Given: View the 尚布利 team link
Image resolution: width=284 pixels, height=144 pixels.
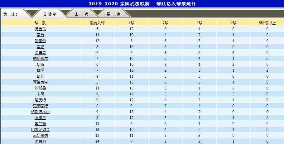Looking at the screenshot, I should 40,142.
